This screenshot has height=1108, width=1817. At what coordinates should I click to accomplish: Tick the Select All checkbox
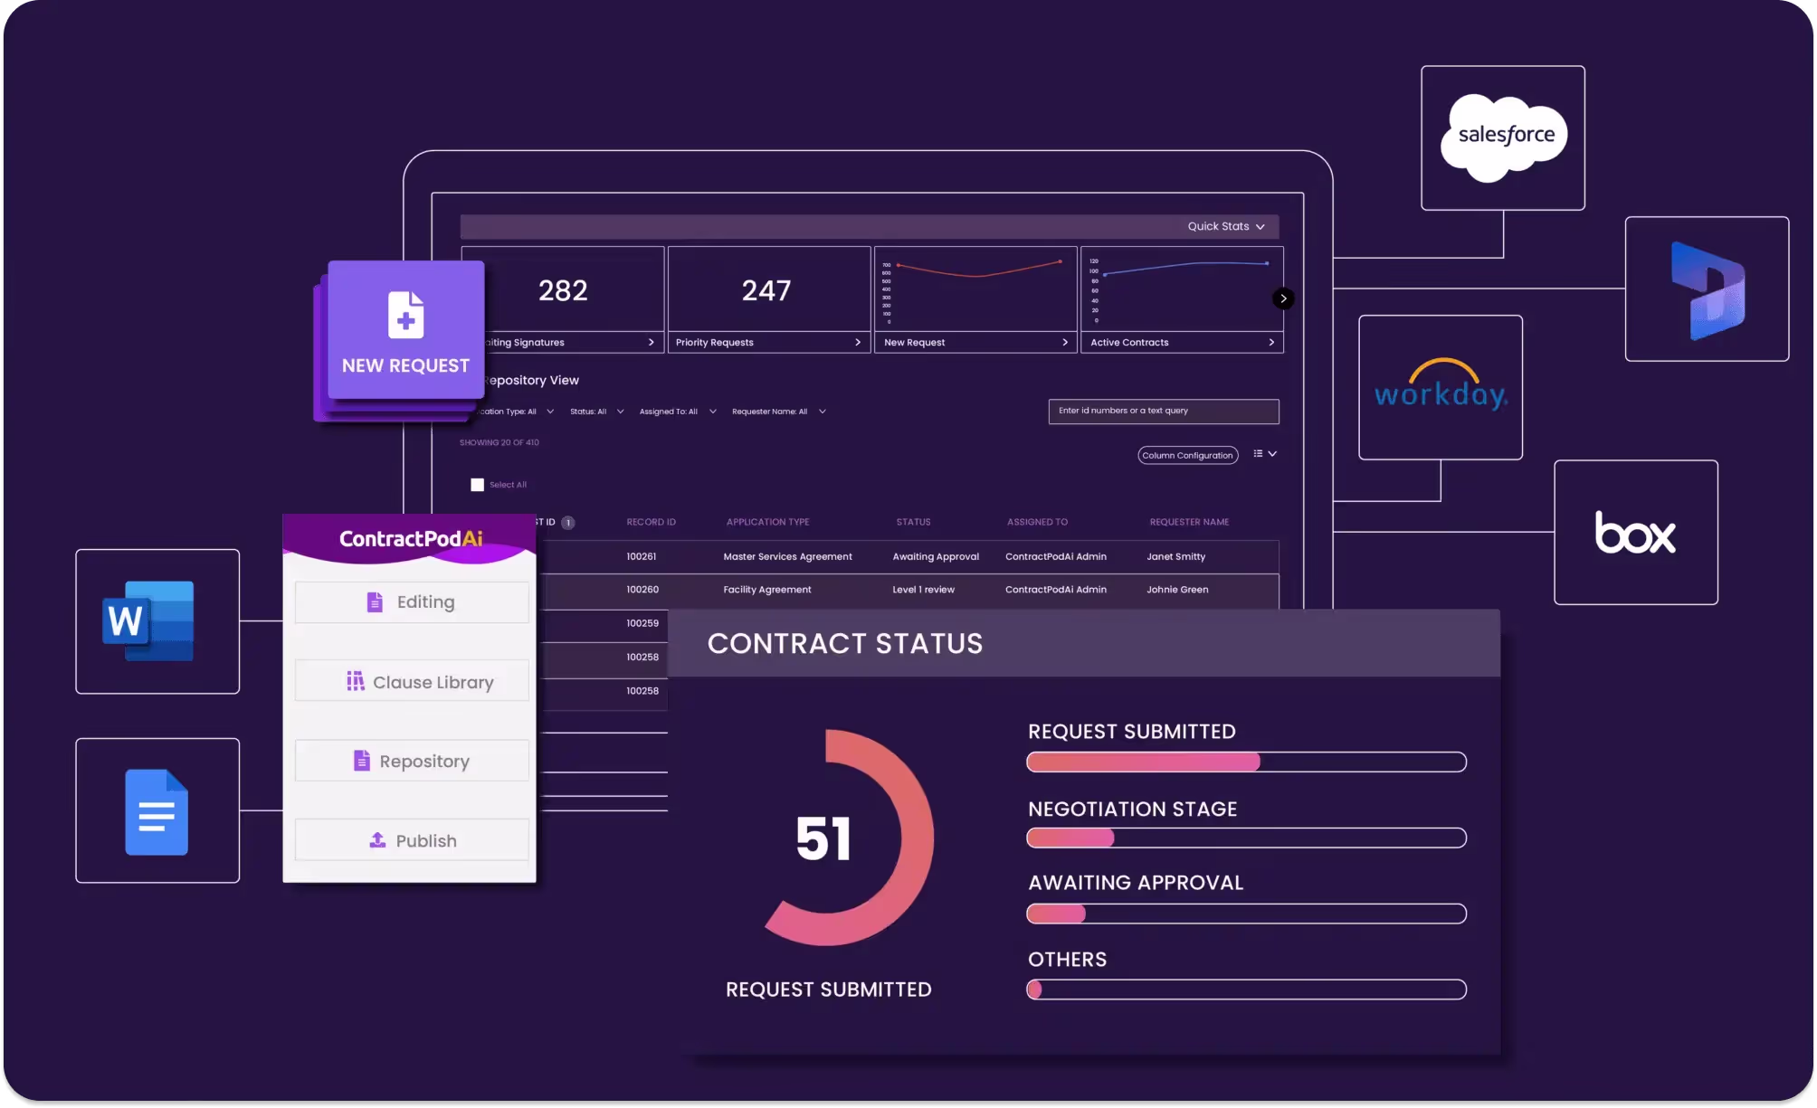[x=477, y=485]
